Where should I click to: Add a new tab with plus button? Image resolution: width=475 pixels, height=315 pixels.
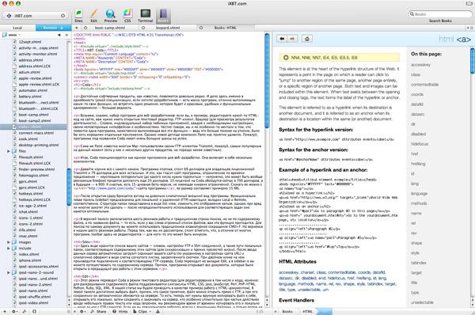pos(77,28)
